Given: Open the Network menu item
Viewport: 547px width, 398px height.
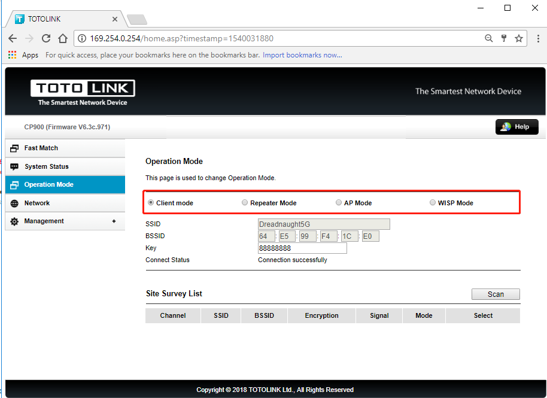Looking at the screenshot, I should pyautogui.click(x=65, y=203).
